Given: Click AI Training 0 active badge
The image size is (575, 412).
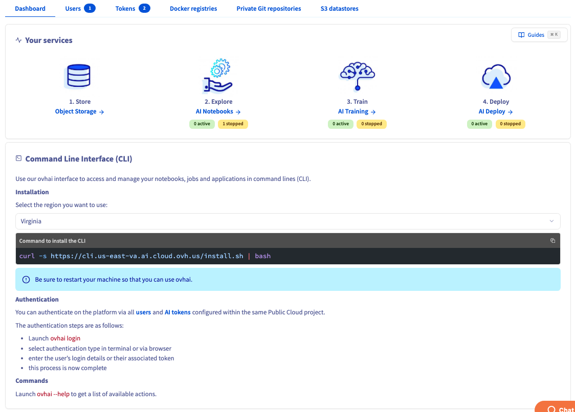Looking at the screenshot, I should pyautogui.click(x=341, y=124).
